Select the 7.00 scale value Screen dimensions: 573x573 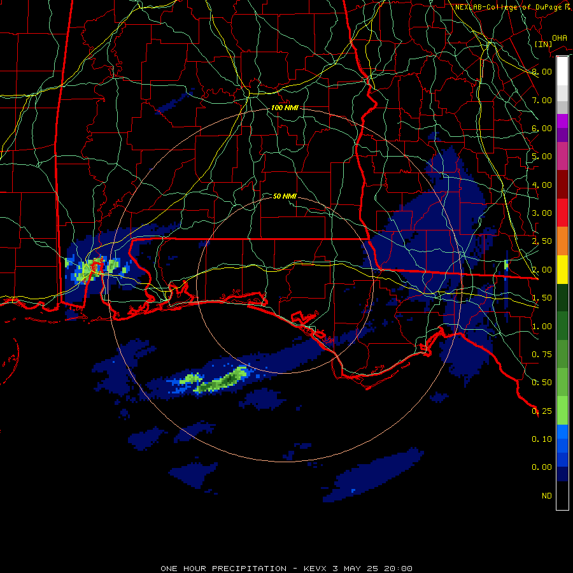(542, 100)
